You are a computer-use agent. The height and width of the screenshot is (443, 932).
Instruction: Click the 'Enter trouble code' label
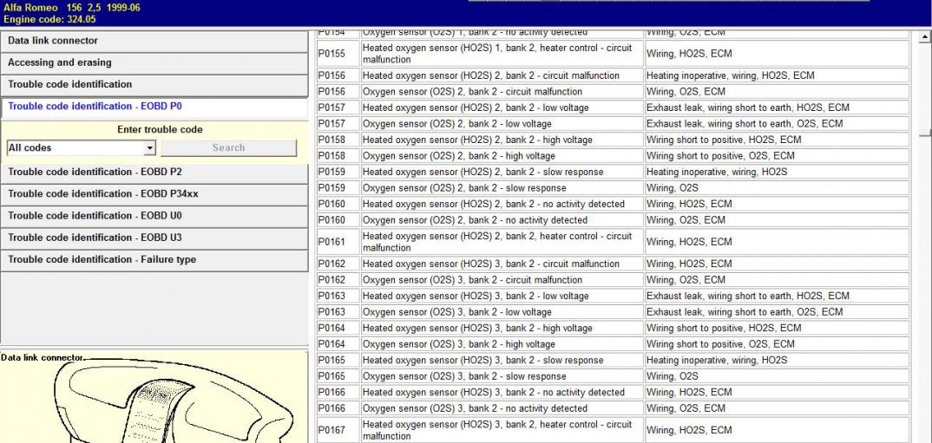[x=160, y=129]
